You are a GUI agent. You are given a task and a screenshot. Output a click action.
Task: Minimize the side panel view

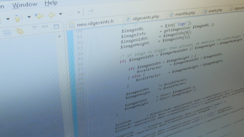point(45,27)
